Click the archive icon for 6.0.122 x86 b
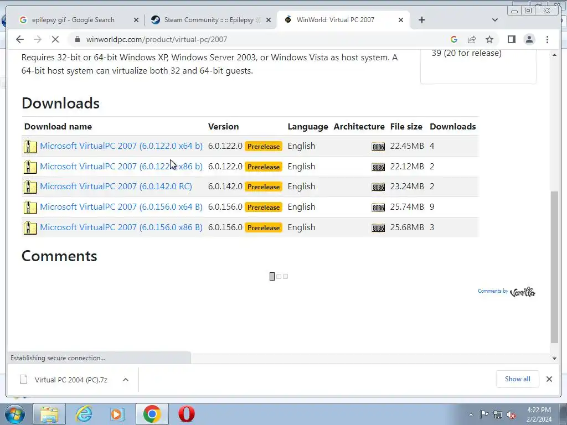Screen dimensions: 567x425 [30, 167]
